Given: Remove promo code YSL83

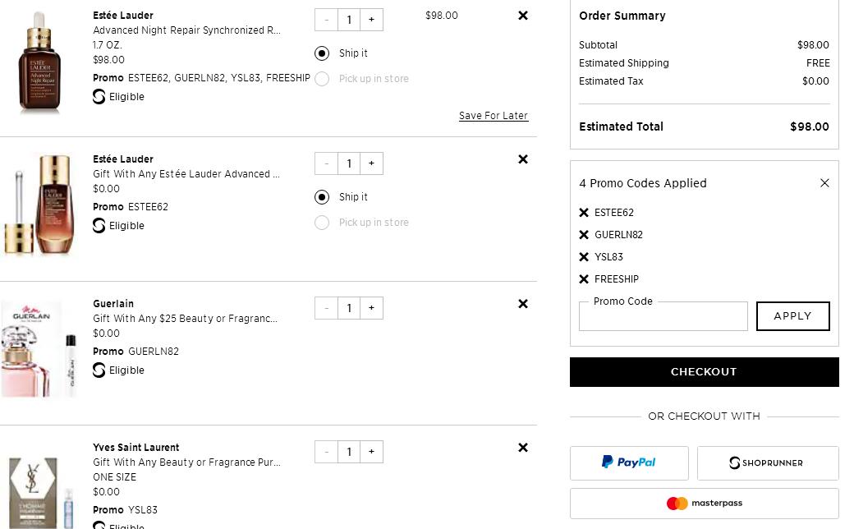Looking at the screenshot, I should pyautogui.click(x=584, y=256).
